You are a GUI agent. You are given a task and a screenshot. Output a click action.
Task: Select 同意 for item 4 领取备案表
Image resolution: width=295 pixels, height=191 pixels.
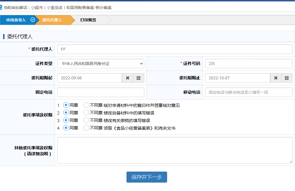[x=66, y=128]
